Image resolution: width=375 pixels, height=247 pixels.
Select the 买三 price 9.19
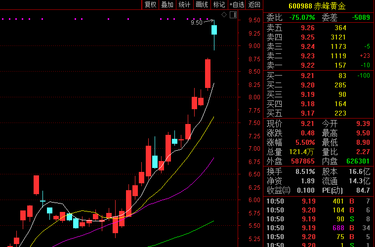(x=307, y=94)
